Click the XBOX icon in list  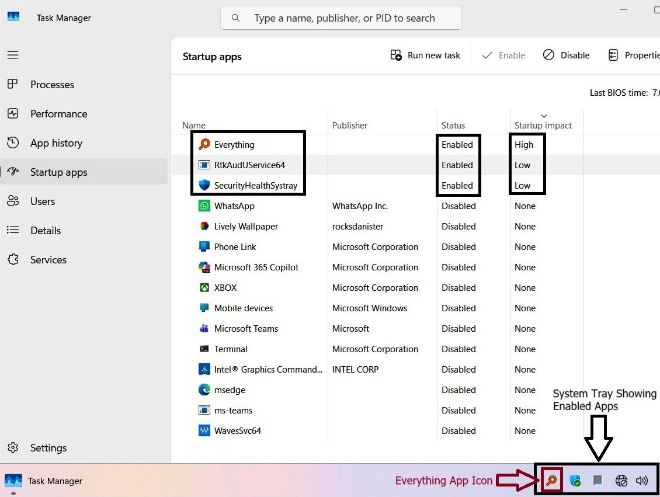[204, 287]
